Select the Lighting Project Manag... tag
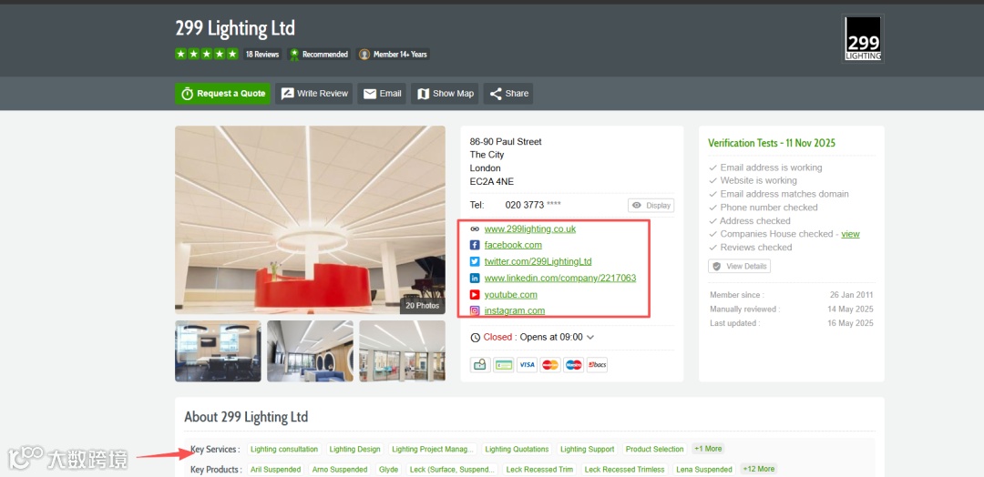This screenshot has width=984, height=477. point(433,449)
